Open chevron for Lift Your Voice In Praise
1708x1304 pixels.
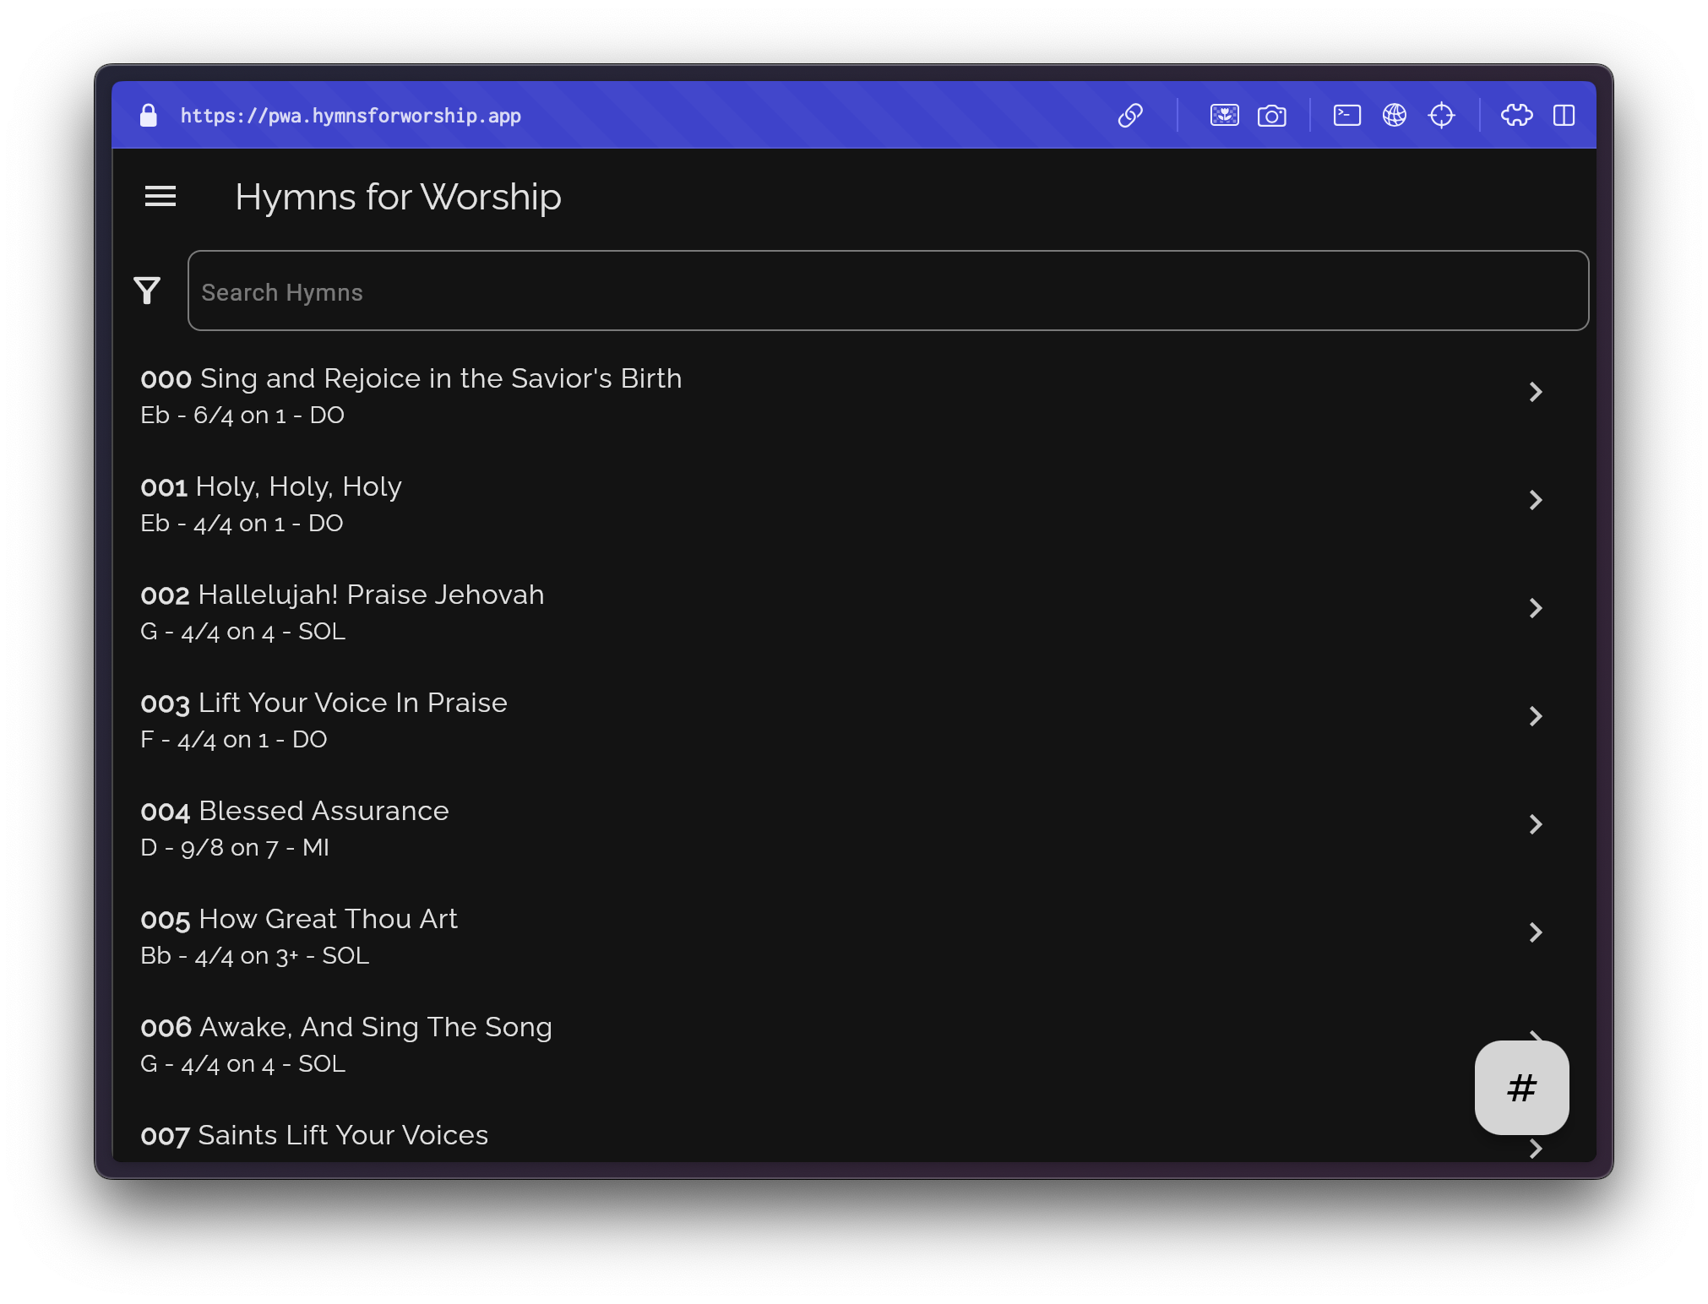(x=1536, y=716)
